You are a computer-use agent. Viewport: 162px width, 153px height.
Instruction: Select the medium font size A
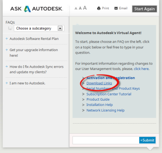pyautogui.click(x=80, y=8)
